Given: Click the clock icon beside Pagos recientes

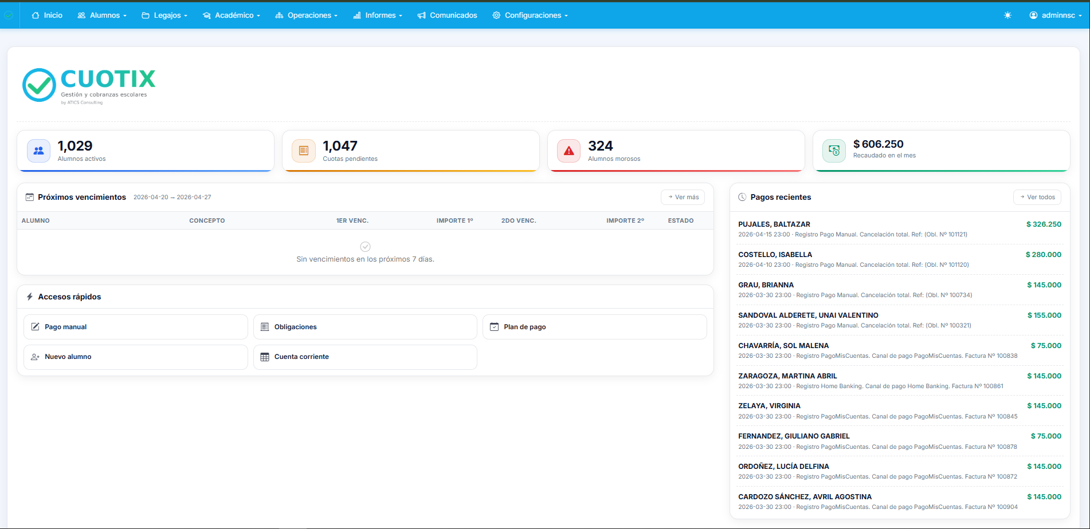Looking at the screenshot, I should point(742,197).
